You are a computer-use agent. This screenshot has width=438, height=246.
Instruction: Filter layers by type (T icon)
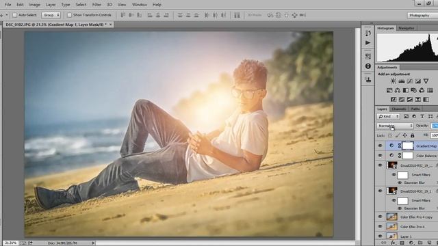[x=422, y=116]
